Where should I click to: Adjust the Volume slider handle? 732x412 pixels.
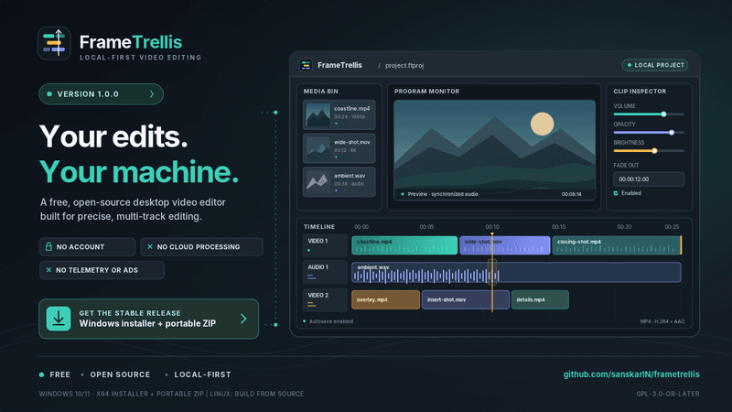coord(663,114)
